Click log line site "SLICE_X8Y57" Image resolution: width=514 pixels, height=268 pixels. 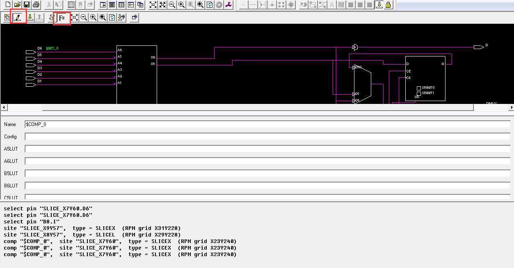click(92, 234)
